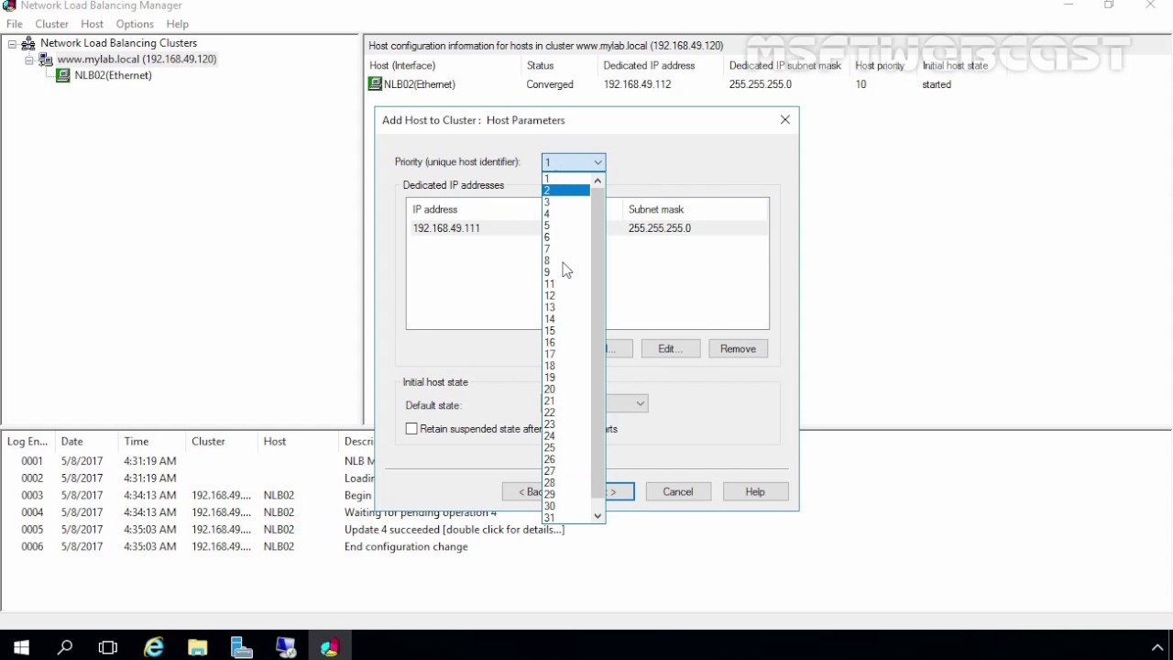This screenshot has height=660, width=1173.
Task: Show hidden tray icons chevron
Action: [1158, 647]
